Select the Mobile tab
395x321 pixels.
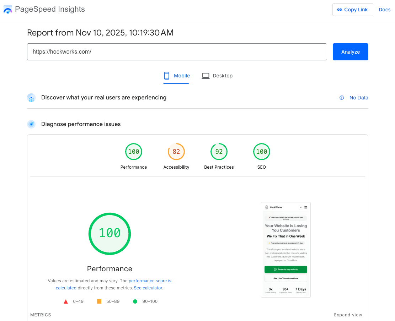[x=176, y=76]
